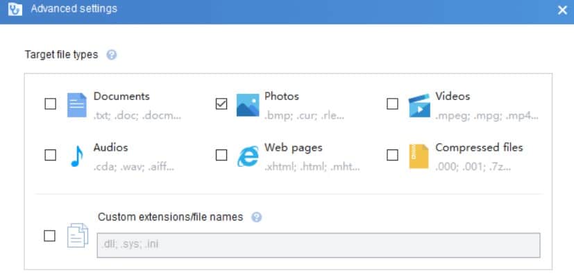Enable the Custom extensions/file names checkbox

[x=49, y=236]
